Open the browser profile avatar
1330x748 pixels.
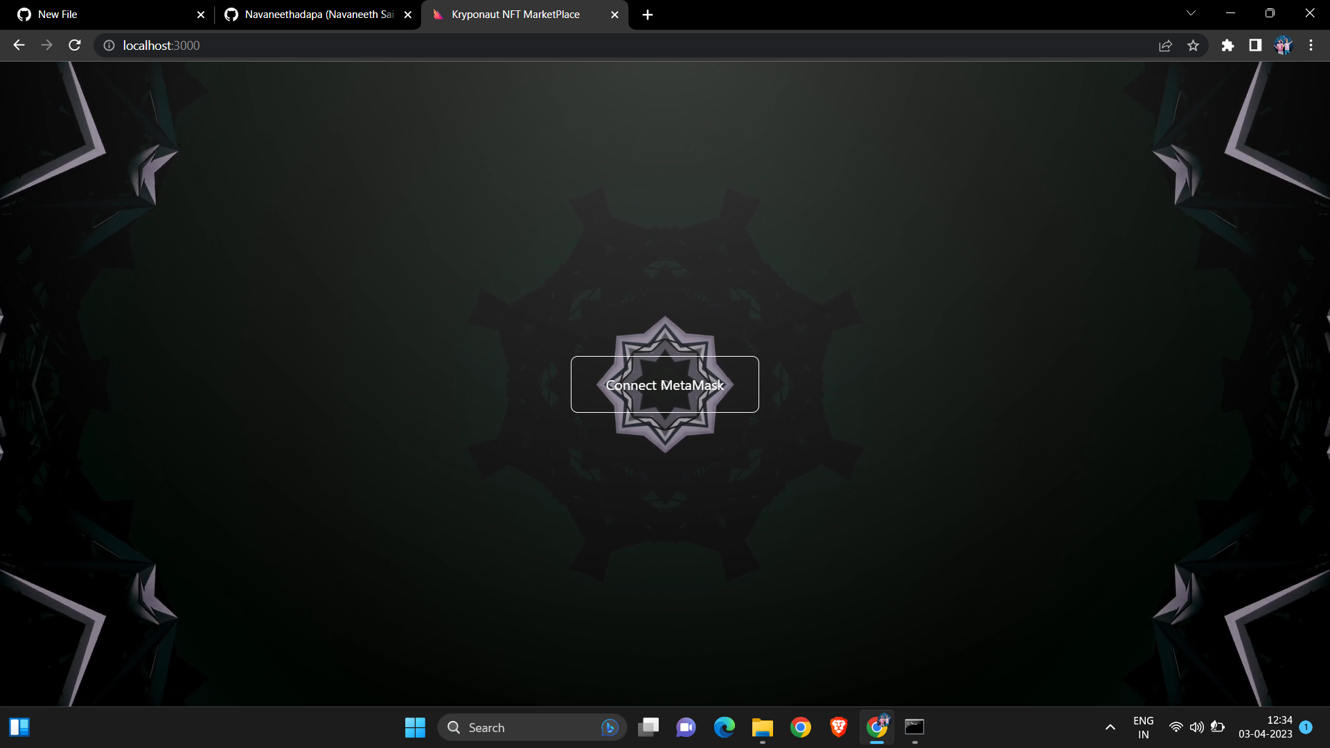click(x=1284, y=45)
